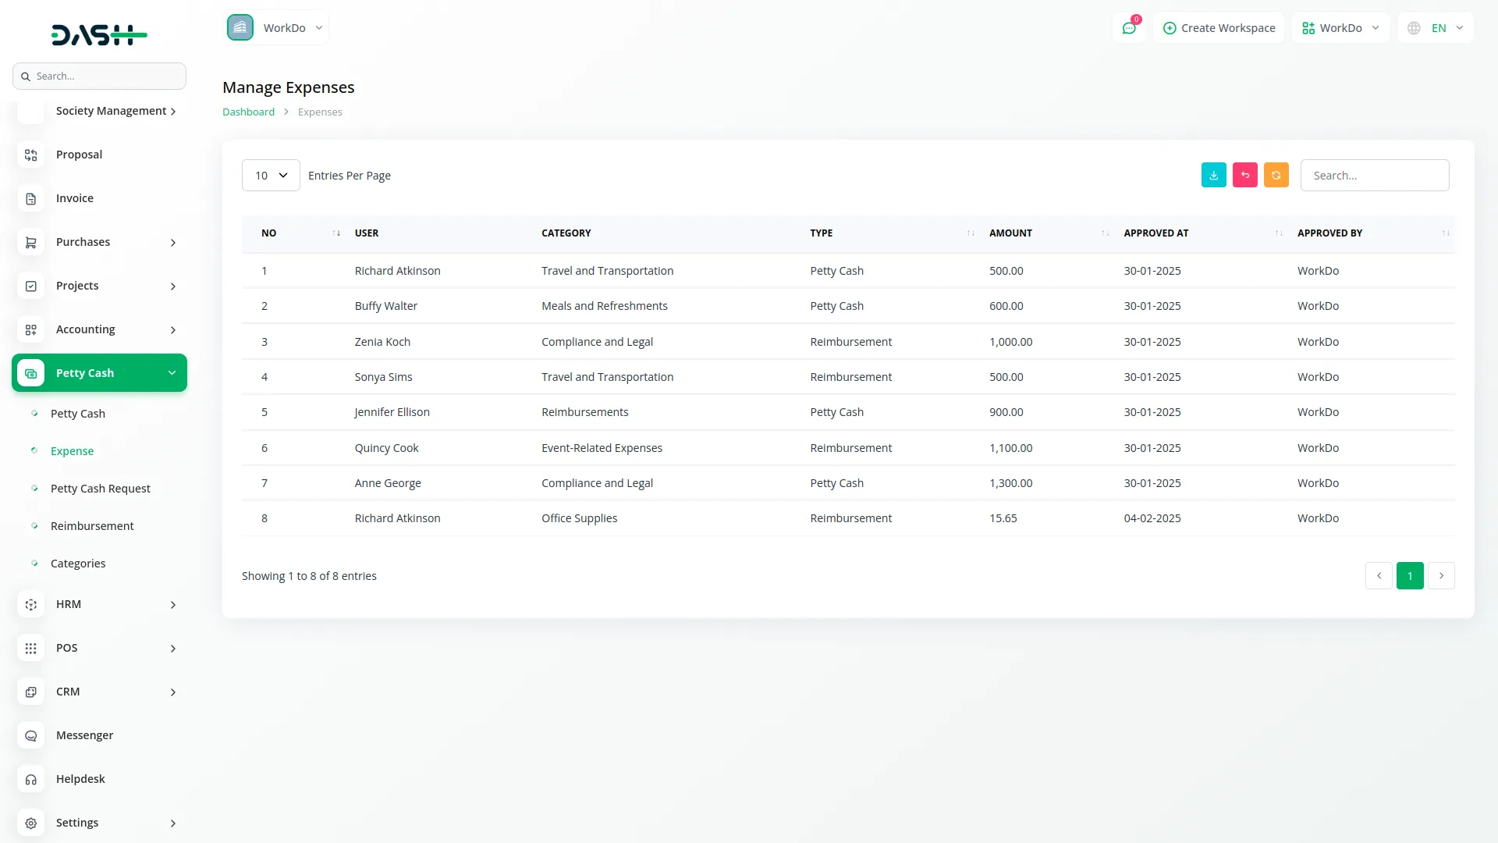Click the Create Workspace button
The width and height of the screenshot is (1498, 843).
[1218, 27]
